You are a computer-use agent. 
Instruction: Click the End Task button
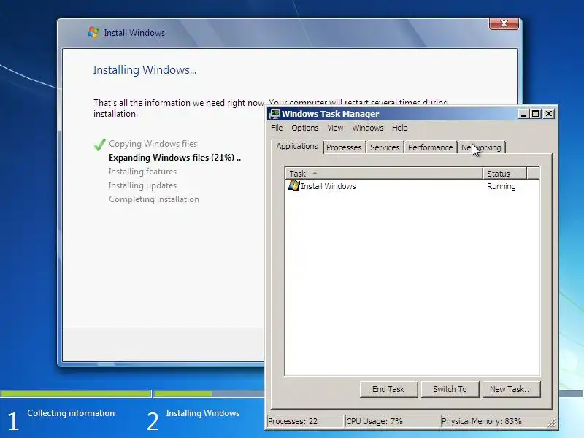[388, 389]
